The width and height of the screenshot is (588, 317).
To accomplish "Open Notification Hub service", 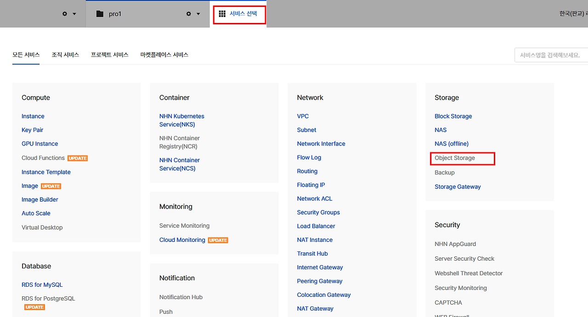I will pos(181,297).
